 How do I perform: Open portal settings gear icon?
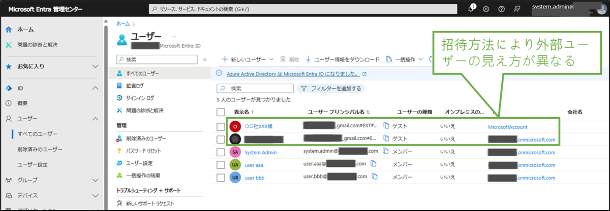(486, 9)
